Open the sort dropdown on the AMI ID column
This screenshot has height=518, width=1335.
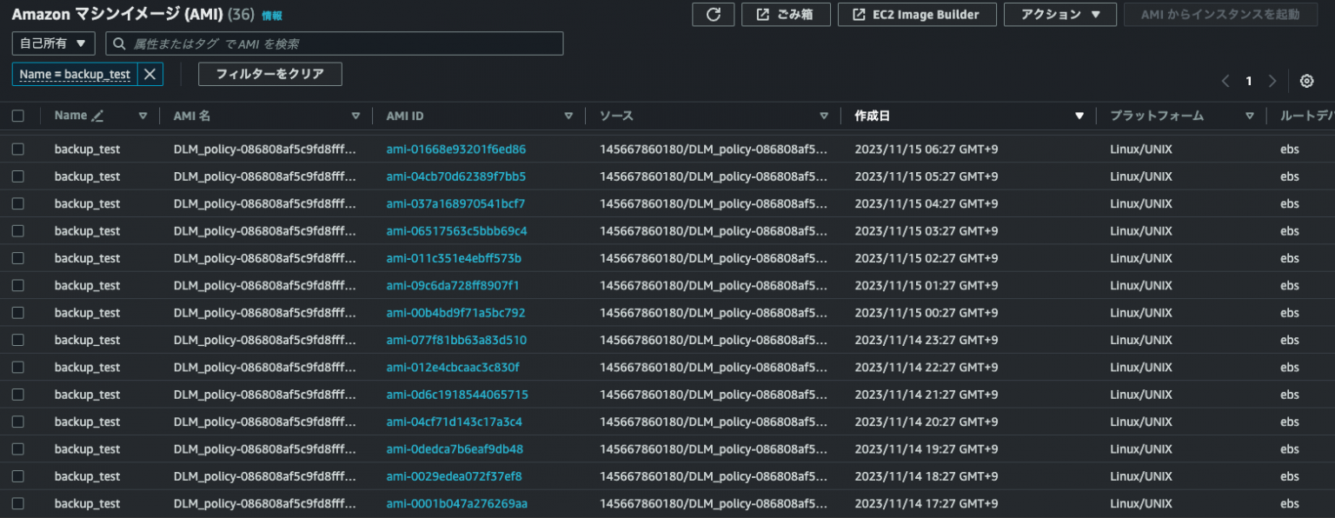pos(568,114)
